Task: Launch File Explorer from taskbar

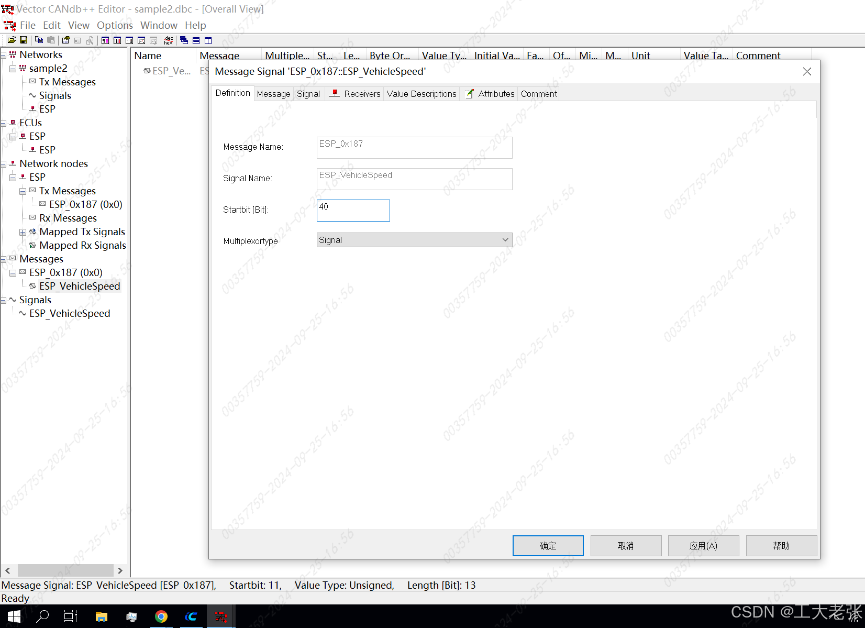Action: click(101, 616)
